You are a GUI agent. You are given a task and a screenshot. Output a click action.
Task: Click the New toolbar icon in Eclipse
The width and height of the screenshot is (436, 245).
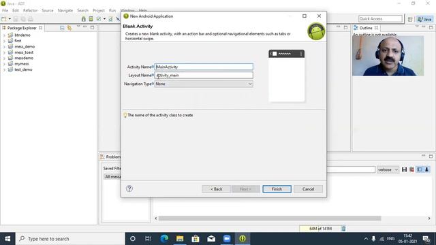(4, 19)
